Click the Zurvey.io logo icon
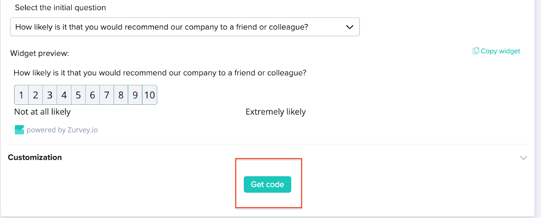 click(19, 129)
